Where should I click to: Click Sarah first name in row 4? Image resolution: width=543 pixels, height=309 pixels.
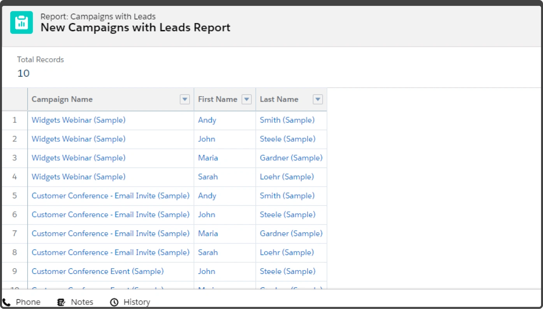tap(208, 177)
